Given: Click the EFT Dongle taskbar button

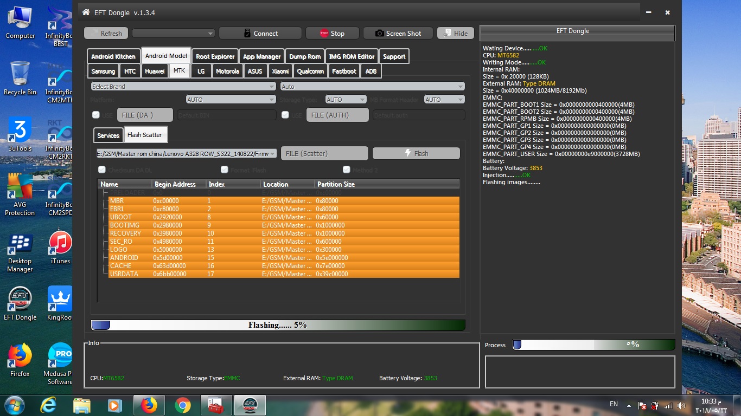Looking at the screenshot, I should coord(250,405).
